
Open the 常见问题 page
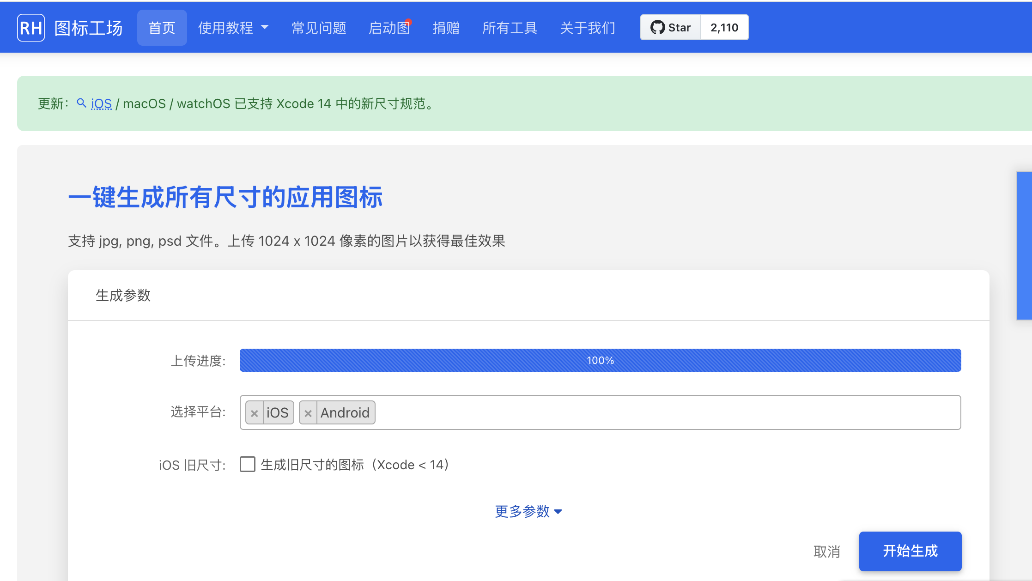click(x=319, y=28)
